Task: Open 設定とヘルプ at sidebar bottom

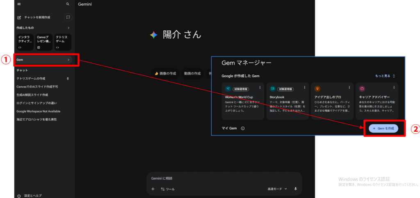Action: pos(33,196)
